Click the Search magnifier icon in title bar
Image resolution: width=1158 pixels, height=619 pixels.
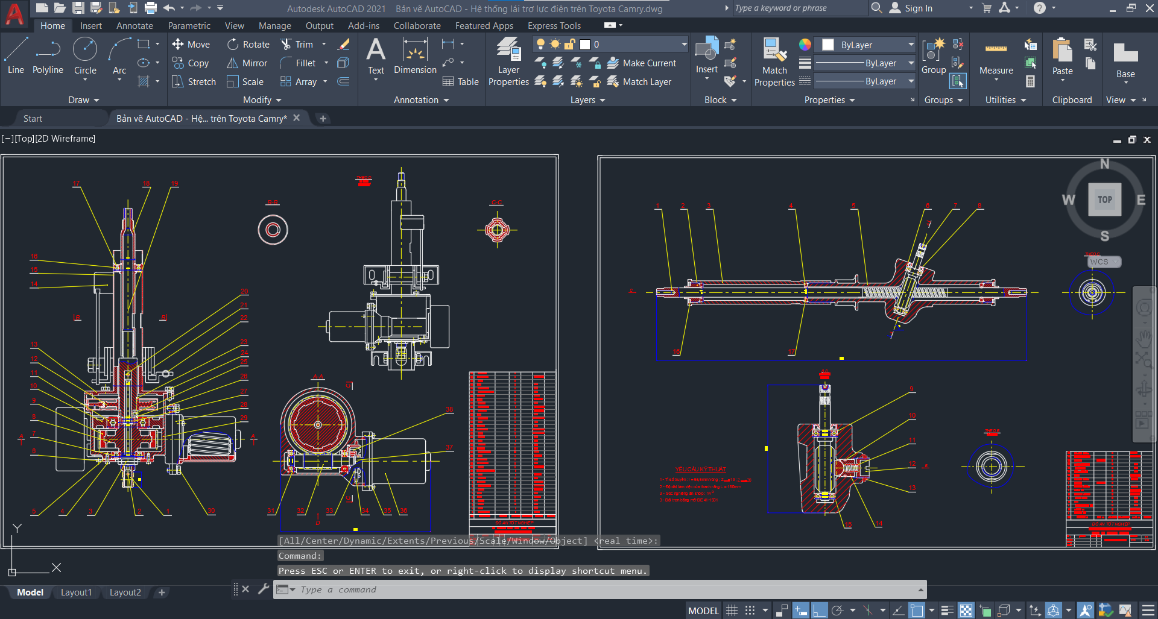(877, 8)
